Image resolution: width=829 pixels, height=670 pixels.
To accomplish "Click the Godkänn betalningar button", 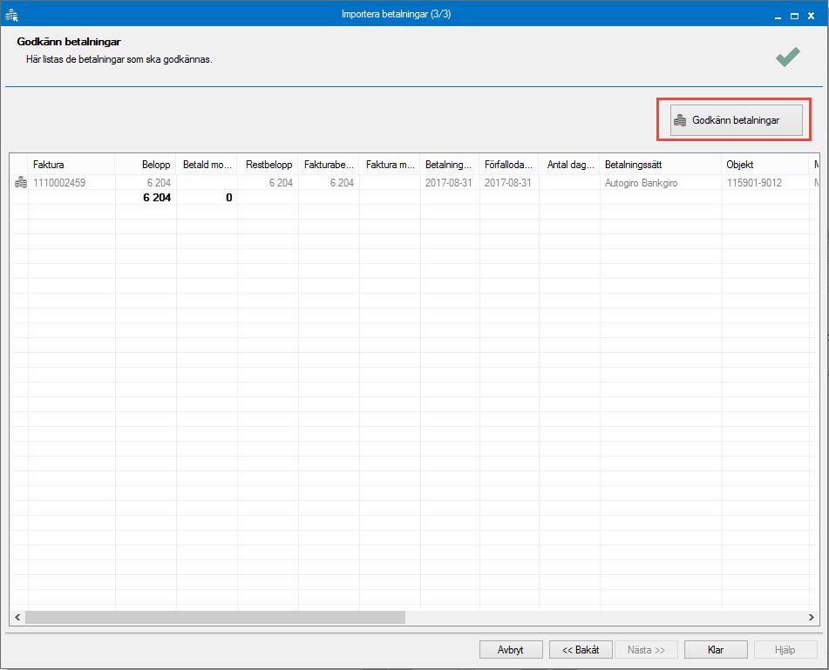I will 736,120.
